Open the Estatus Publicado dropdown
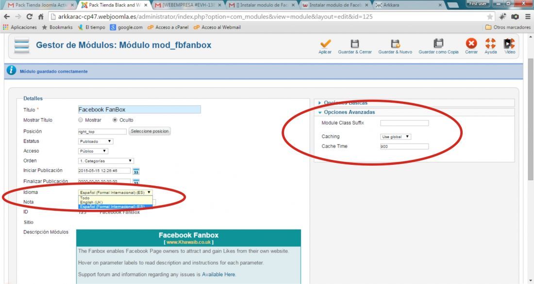This screenshot has height=284, width=534. pos(95,141)
